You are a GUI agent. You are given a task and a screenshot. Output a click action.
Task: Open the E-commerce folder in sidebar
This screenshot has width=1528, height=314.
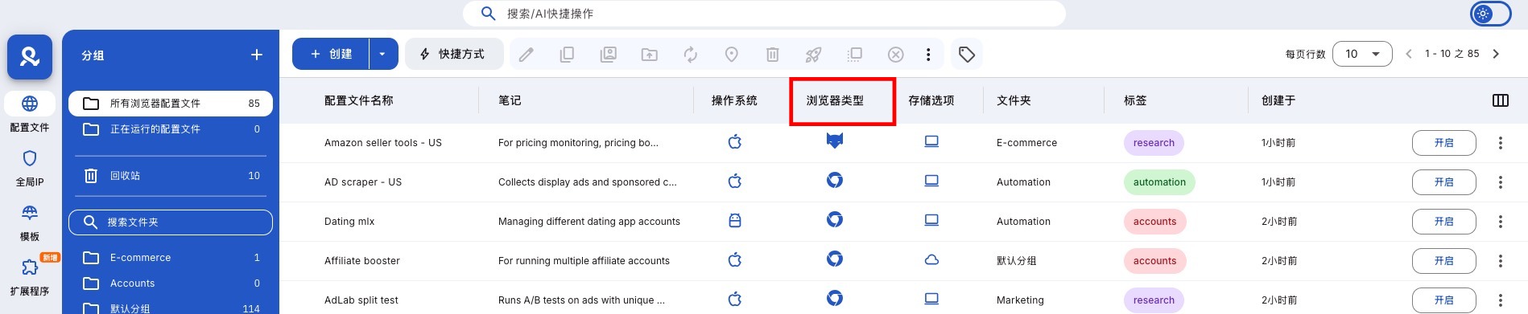[x=171, y=258]
